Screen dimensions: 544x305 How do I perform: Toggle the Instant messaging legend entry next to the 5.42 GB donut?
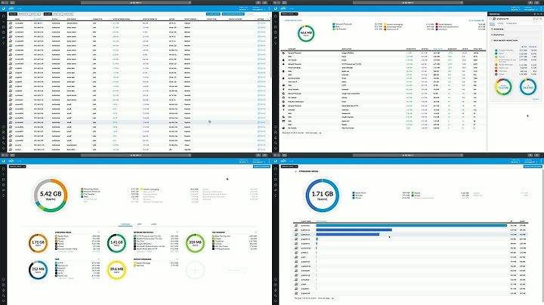pos(150,189)
